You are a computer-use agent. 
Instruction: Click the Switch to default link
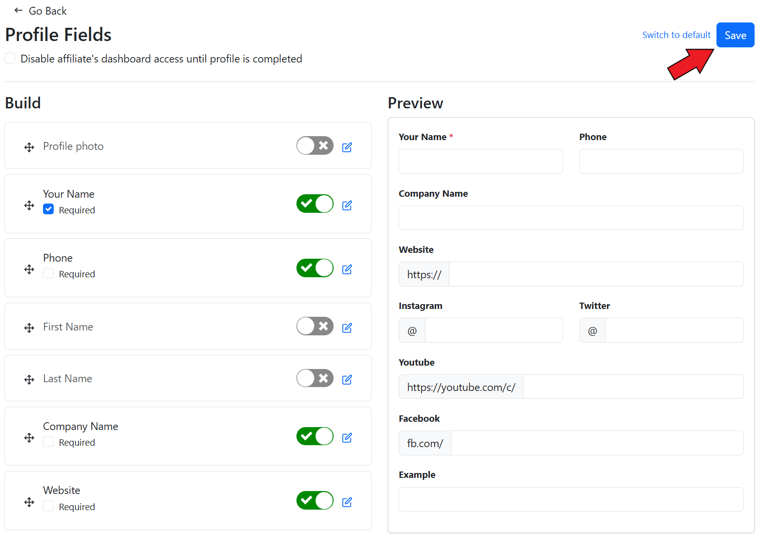pyautogui.click(x=676, y=35)
